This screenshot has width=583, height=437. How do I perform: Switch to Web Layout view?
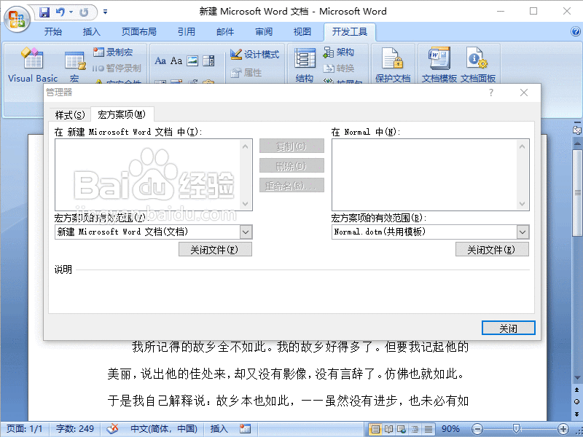[402, 429]
